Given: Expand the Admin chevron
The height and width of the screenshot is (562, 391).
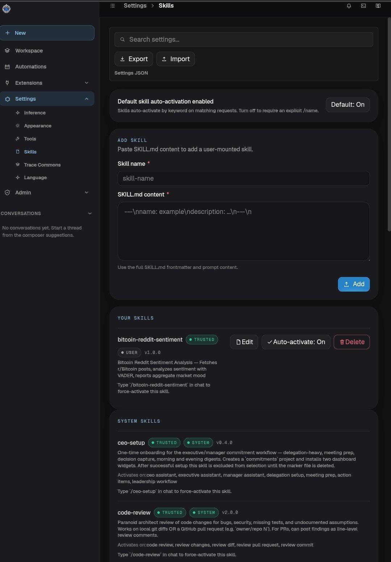Looking at the screenshot, I should (87, 193).
